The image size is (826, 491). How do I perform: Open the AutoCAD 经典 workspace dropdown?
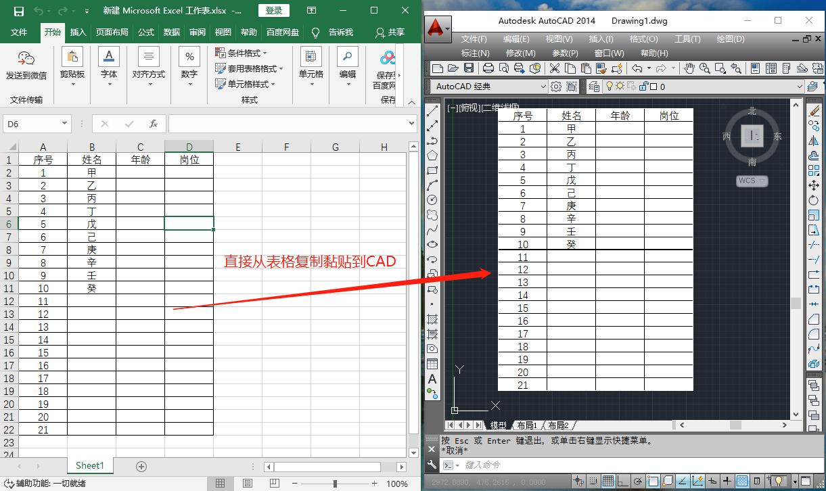coord(545,86)
